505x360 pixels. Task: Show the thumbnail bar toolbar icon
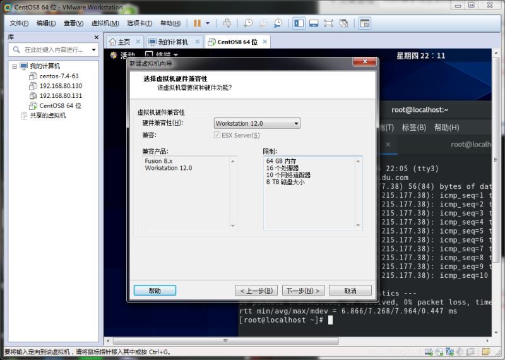[314, 23]
